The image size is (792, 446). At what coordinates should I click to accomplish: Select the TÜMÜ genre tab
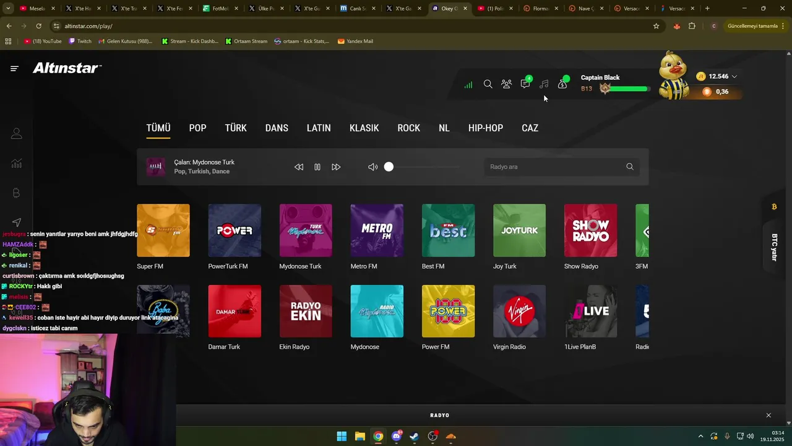pos(158,128)
